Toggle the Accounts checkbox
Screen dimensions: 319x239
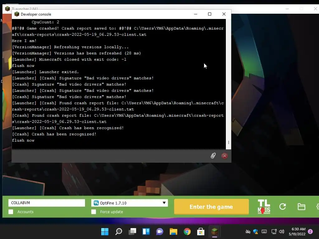pyautogui.click(x=11, y=212)
